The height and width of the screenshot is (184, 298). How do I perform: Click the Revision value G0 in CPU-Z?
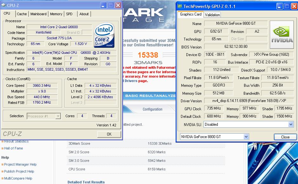tap(108, 64)
